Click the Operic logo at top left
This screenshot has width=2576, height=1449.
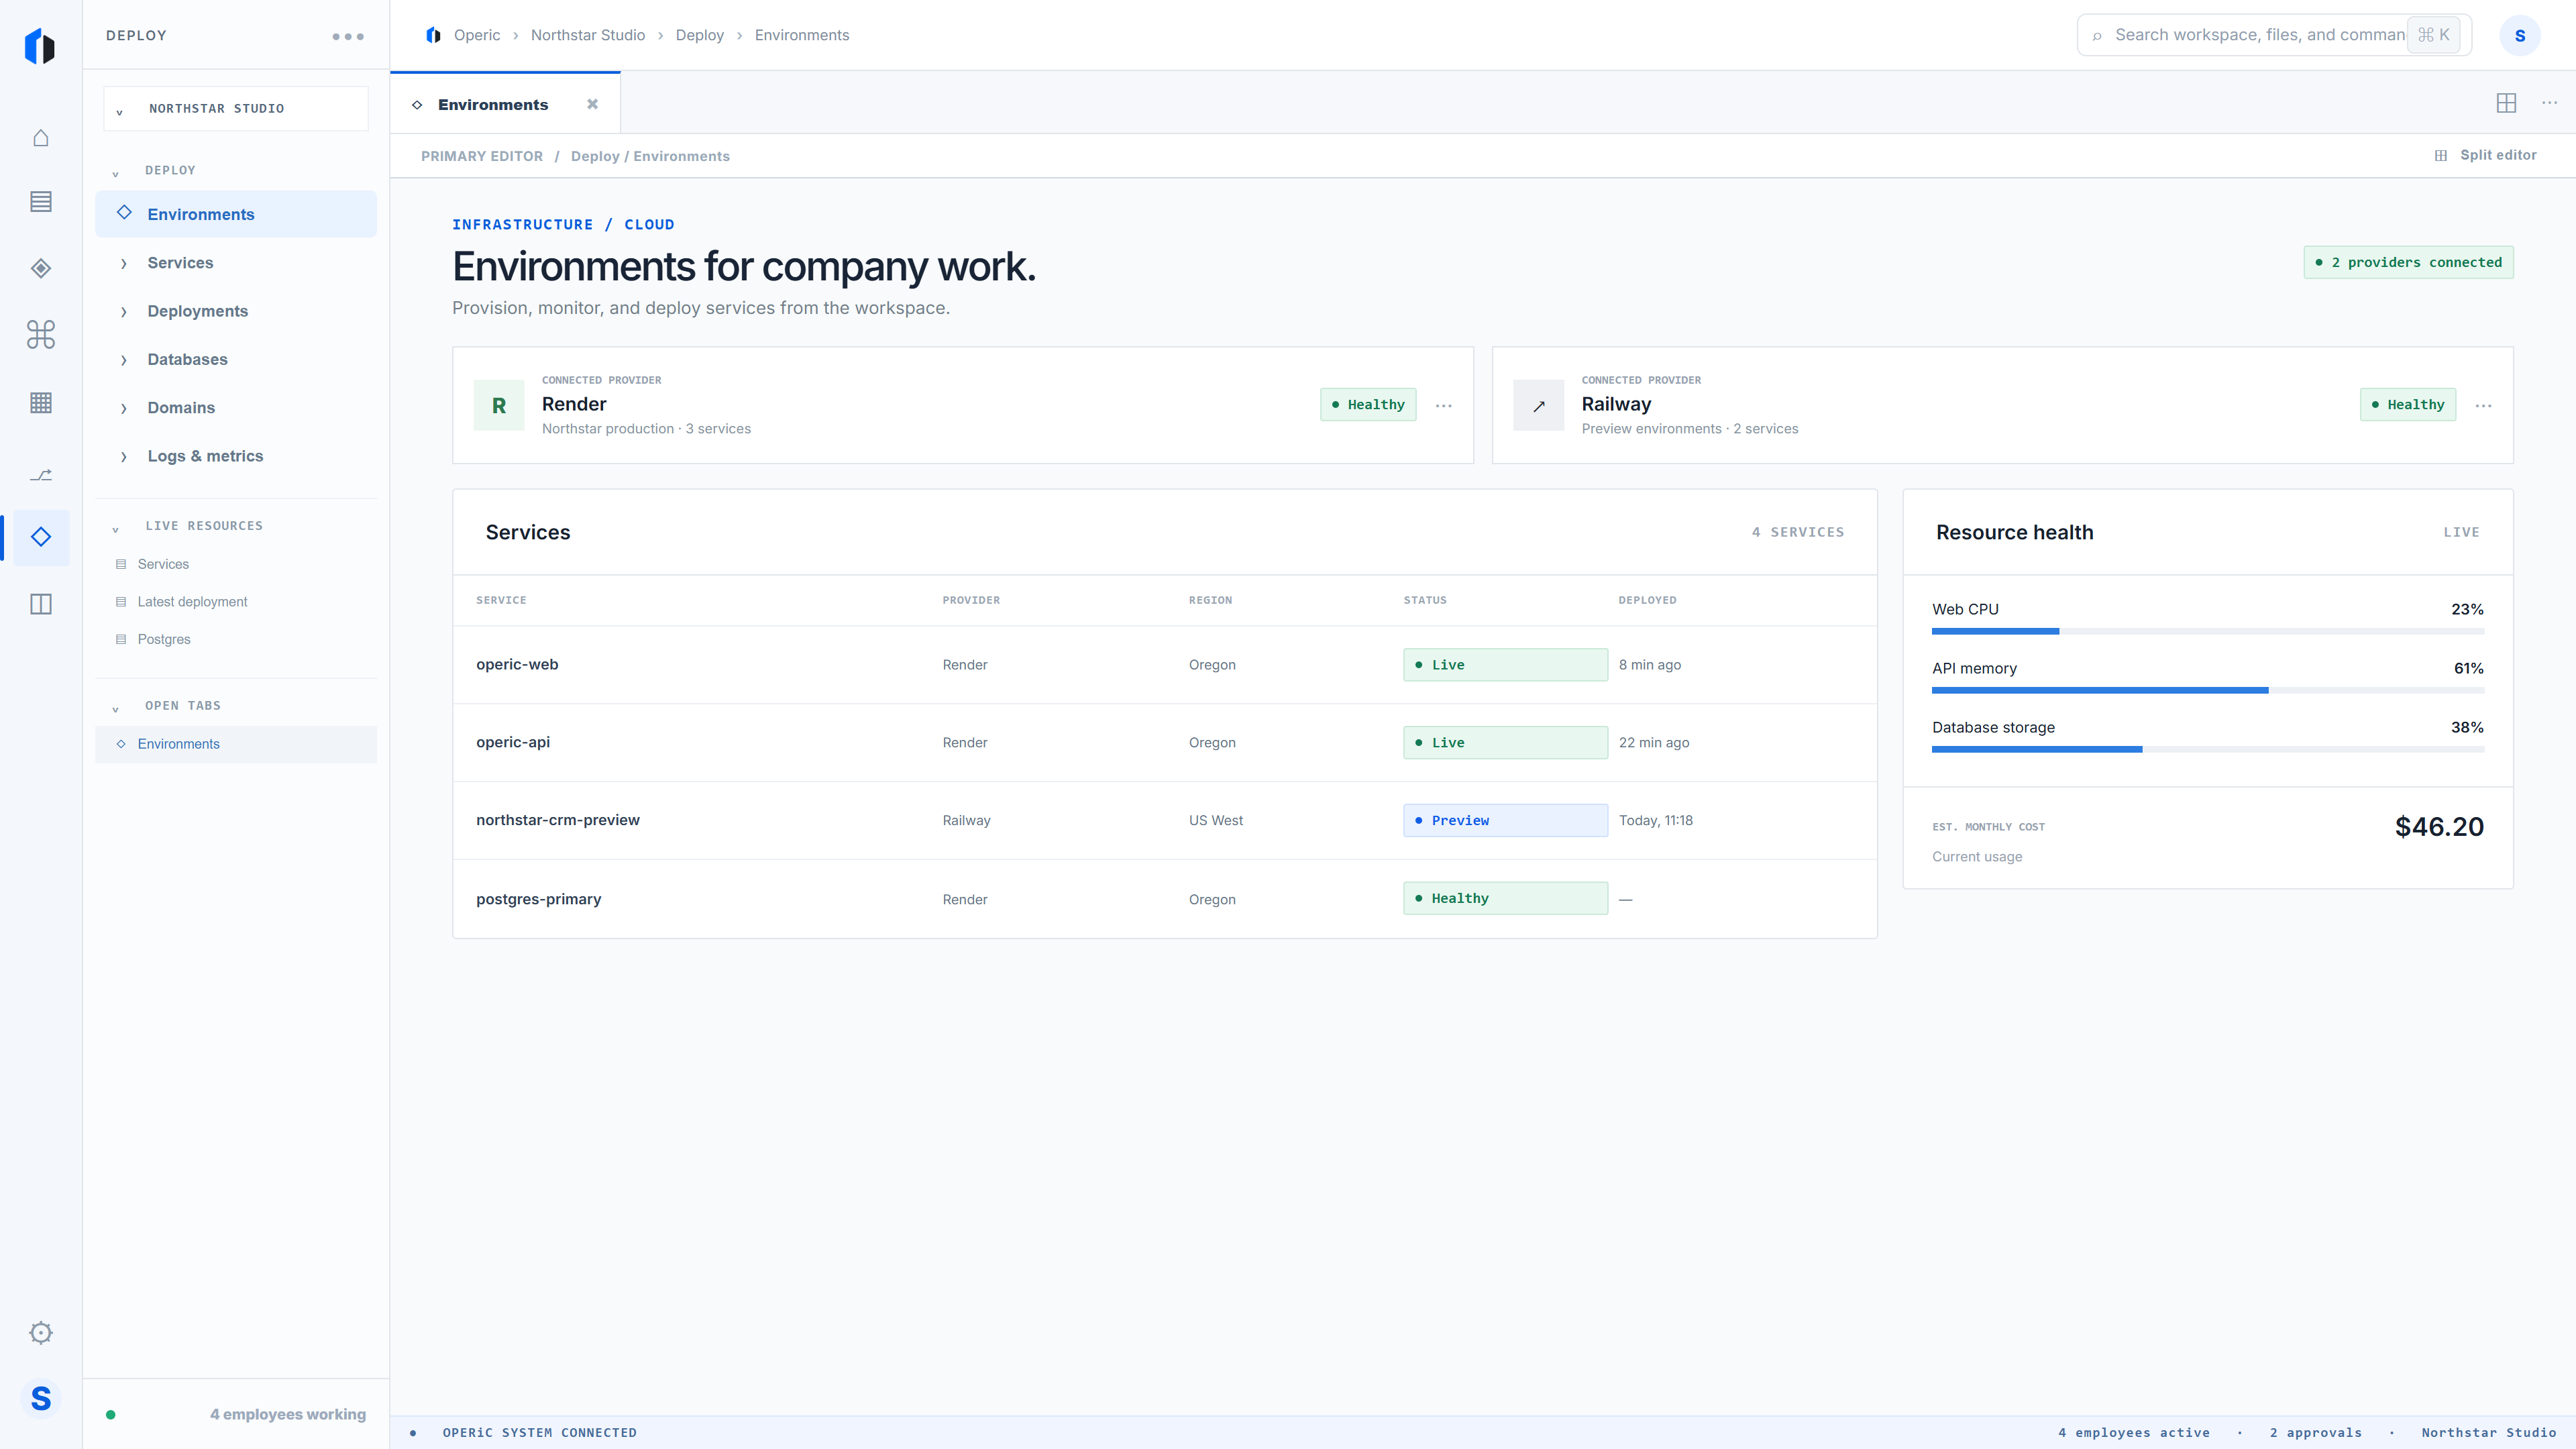click(40, 46)
